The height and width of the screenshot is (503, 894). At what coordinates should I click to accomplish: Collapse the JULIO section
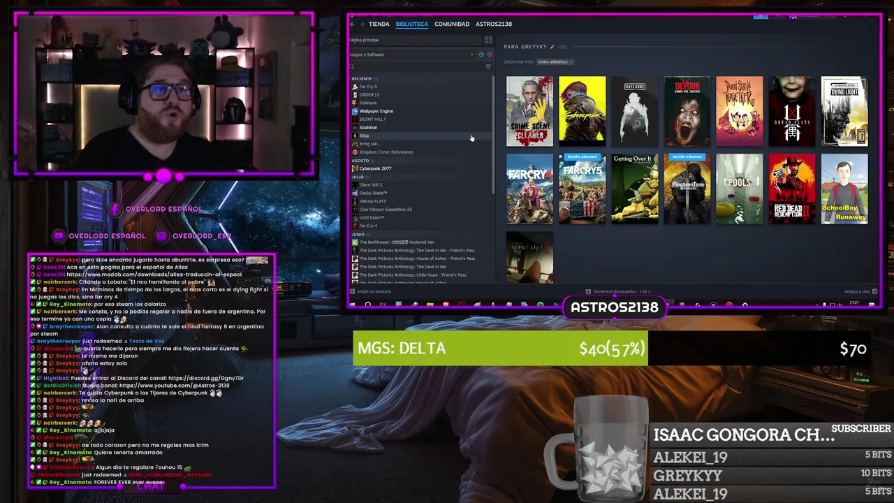click(x=358, y=177)
